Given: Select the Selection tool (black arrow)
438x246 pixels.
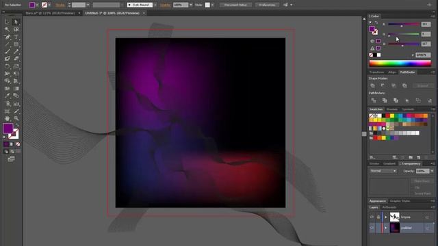Looking at the screenshot, I should tap(8, 22).
